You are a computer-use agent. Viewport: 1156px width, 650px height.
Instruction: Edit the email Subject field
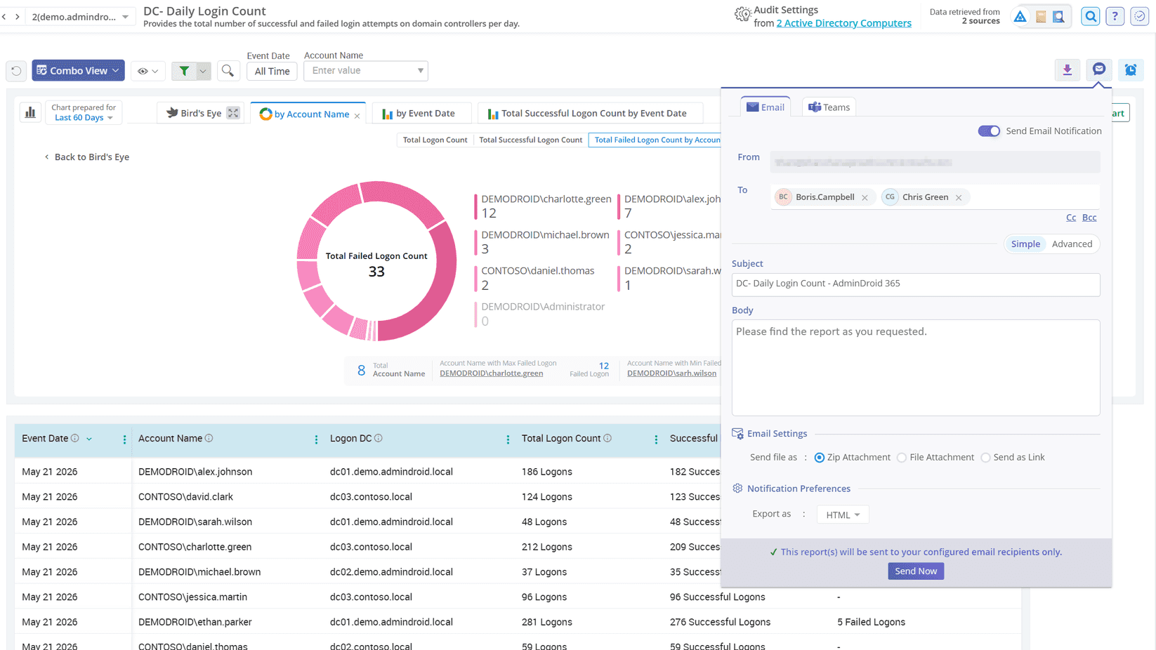tap(915, 284)
